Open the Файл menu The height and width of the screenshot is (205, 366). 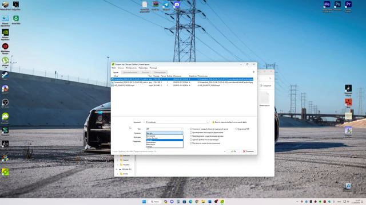pyautogui.click(x=114, y=68)
